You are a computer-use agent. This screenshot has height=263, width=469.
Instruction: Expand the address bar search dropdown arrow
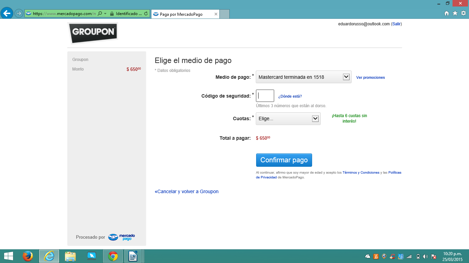(105, 14)
